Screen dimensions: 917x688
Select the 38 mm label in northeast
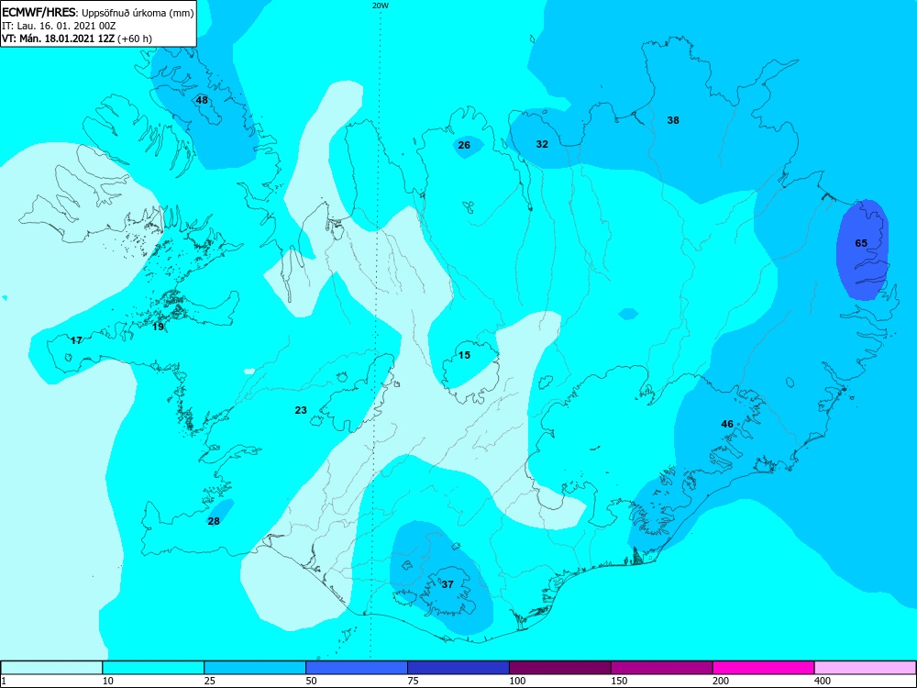click(x=673, y=120)
